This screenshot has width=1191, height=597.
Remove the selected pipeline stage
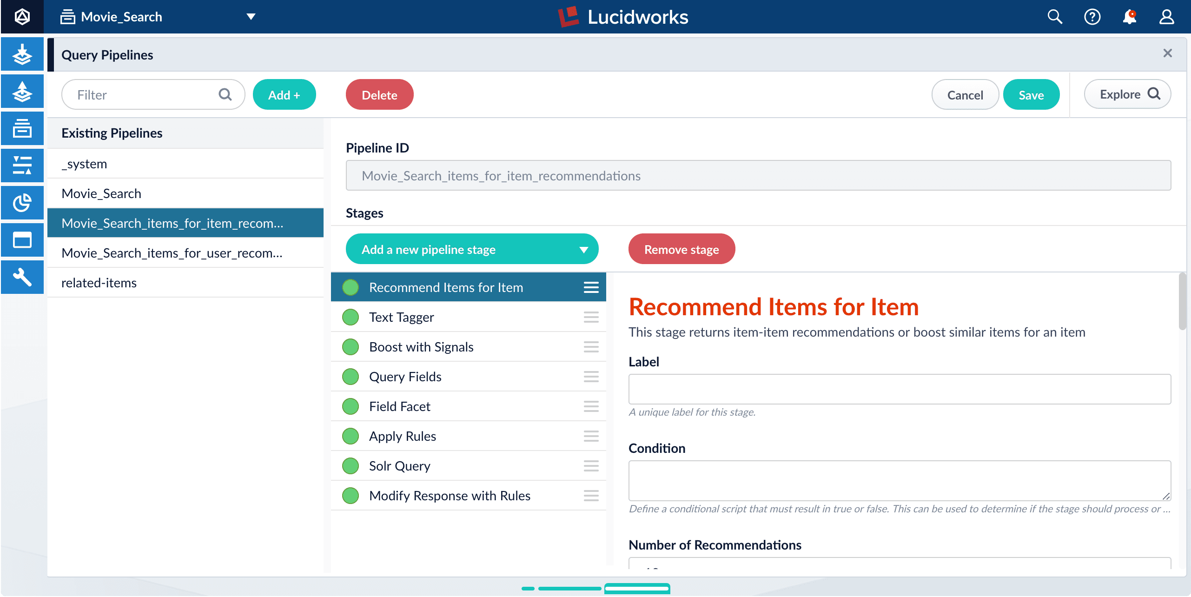click(x=681, y=249)
